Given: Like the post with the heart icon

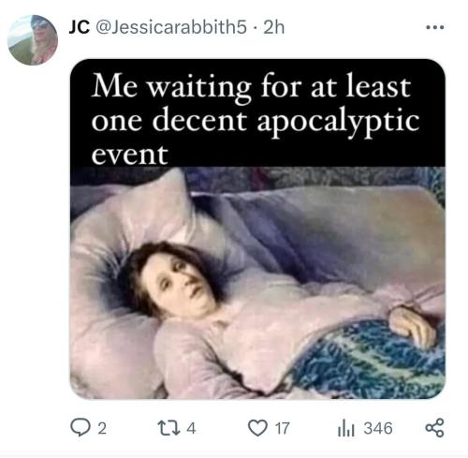Looking at the screenshot, I should [257, 428].
